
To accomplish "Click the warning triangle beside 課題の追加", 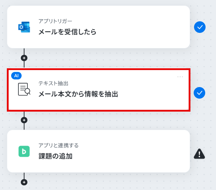I will pyautogui.click(x=199, y=154).
